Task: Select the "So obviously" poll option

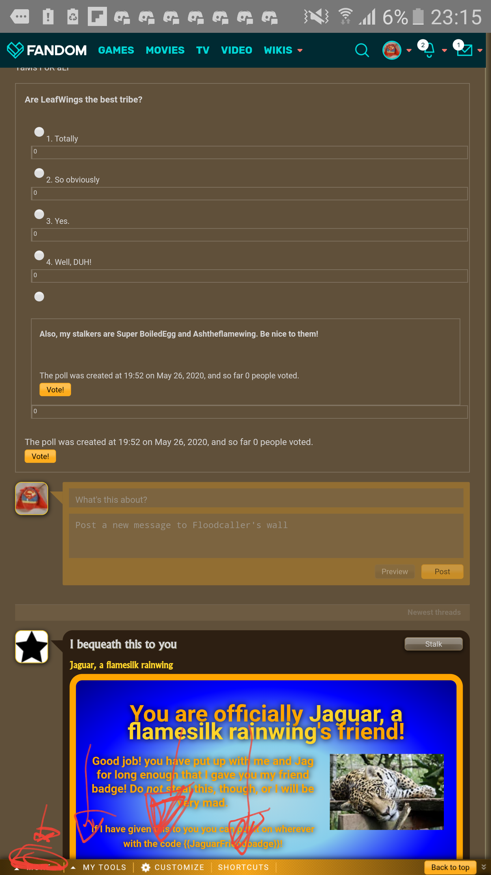Action: pos(39,173)
